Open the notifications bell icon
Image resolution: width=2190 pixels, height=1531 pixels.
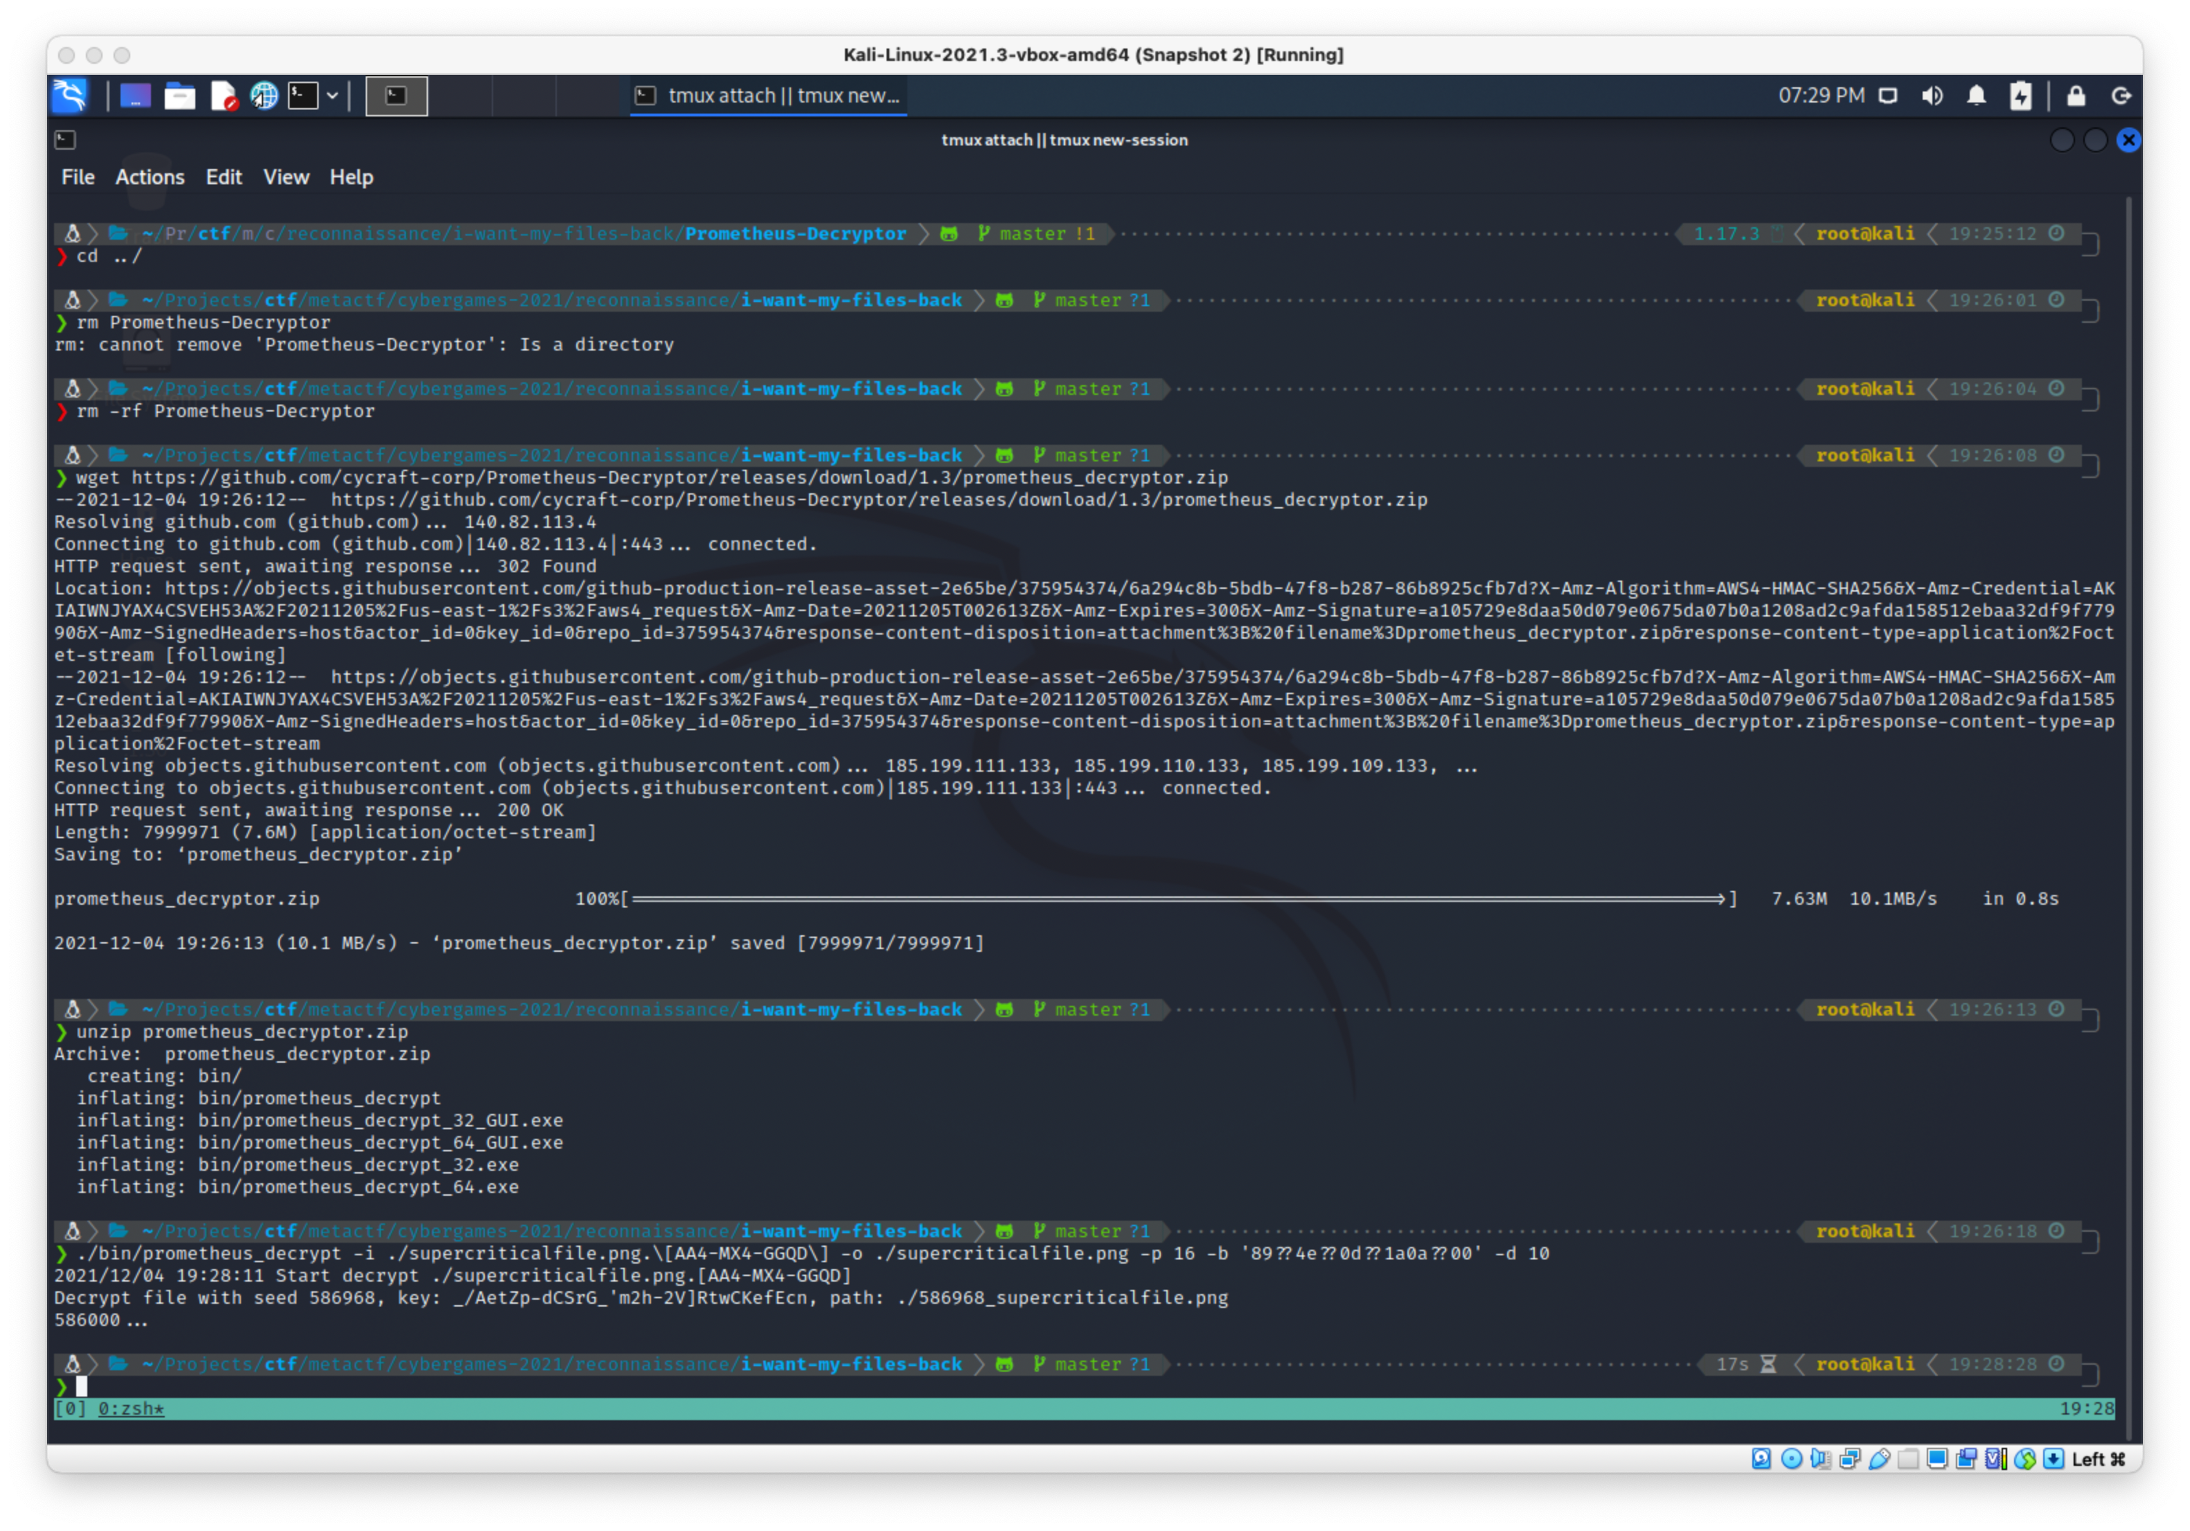tap(1977, 96)
